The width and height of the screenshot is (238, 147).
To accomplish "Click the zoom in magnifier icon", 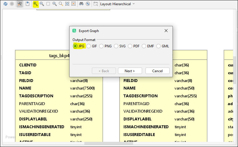I will pyautogui.click(x=35, y=4).
